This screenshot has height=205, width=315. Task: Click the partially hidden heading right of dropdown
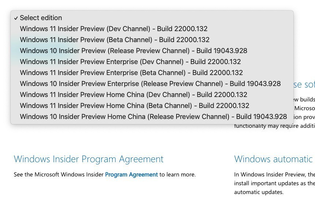(304, 85)
